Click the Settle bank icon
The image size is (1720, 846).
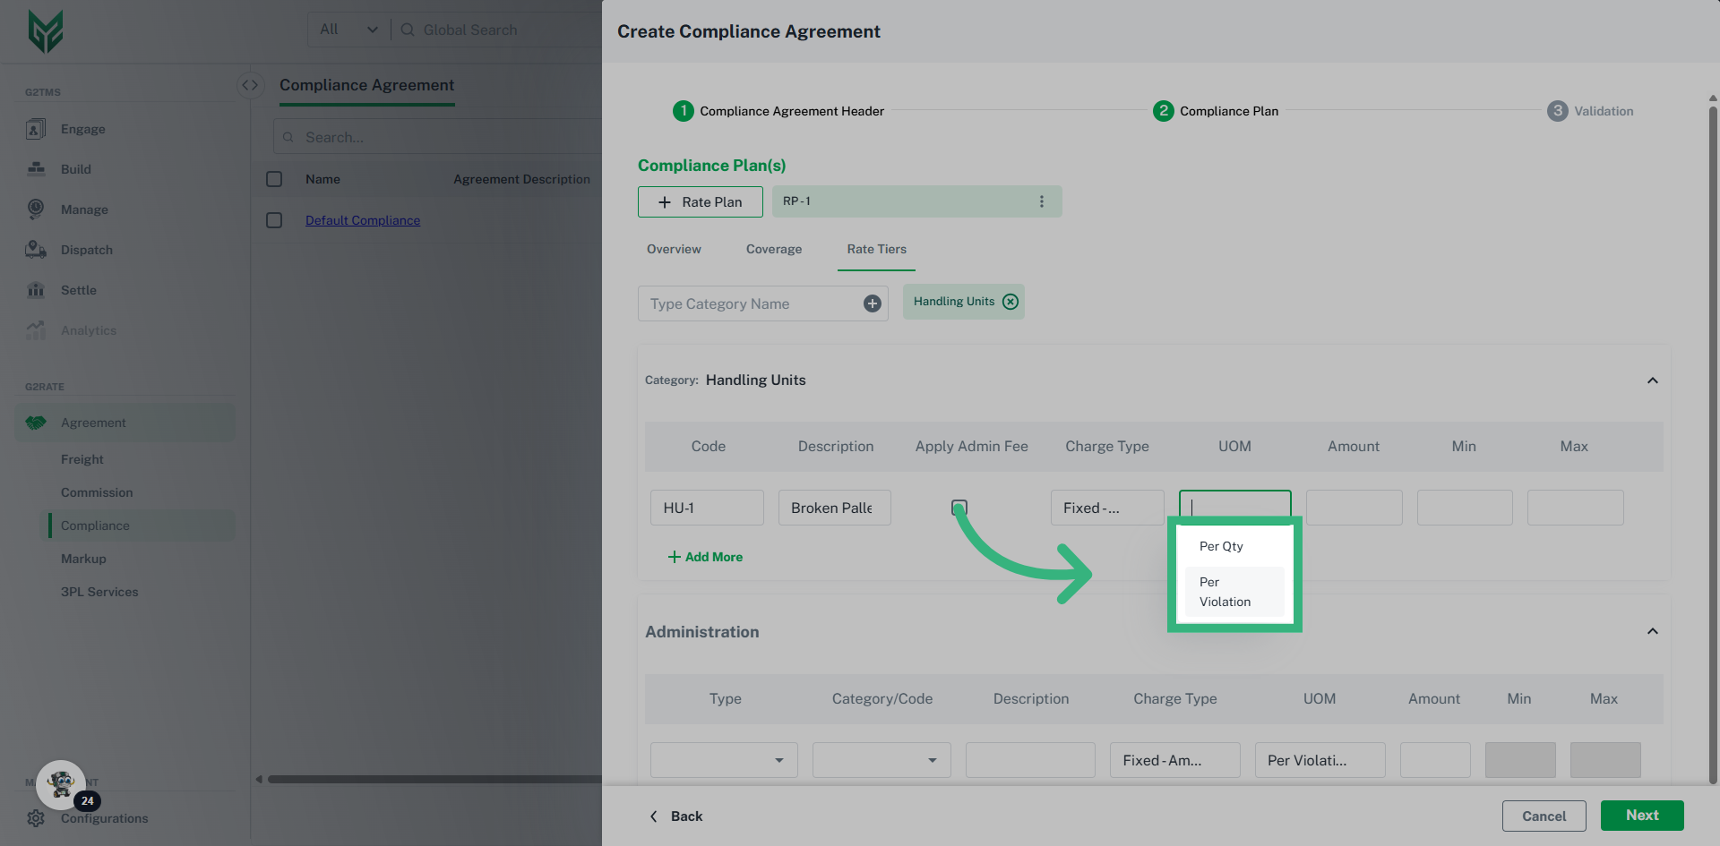tap(36, 290)
